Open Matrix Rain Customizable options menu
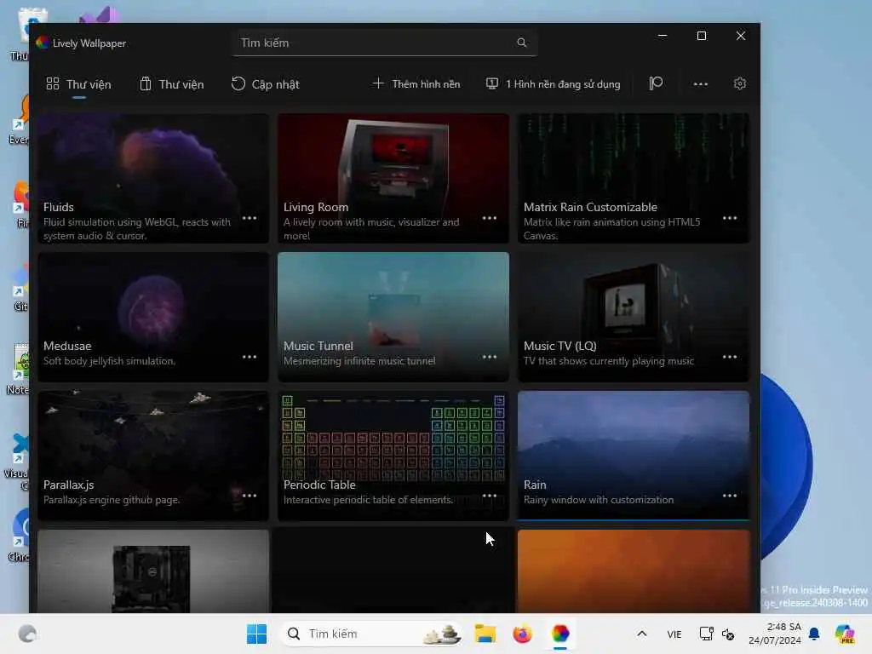The image size is (872, 654). click(x=730, y=218)
